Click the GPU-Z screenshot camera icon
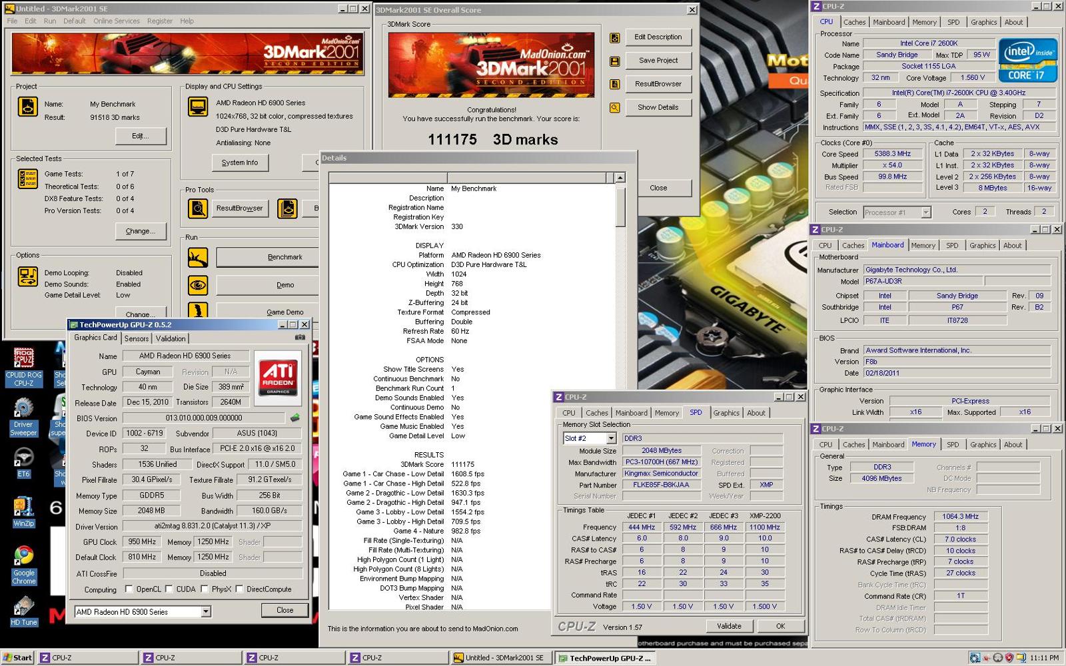Viewport: 1066px width, 666px height. 300,337
